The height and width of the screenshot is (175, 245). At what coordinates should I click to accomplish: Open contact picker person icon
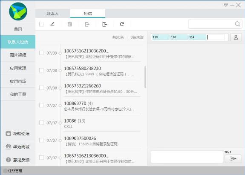236,37
